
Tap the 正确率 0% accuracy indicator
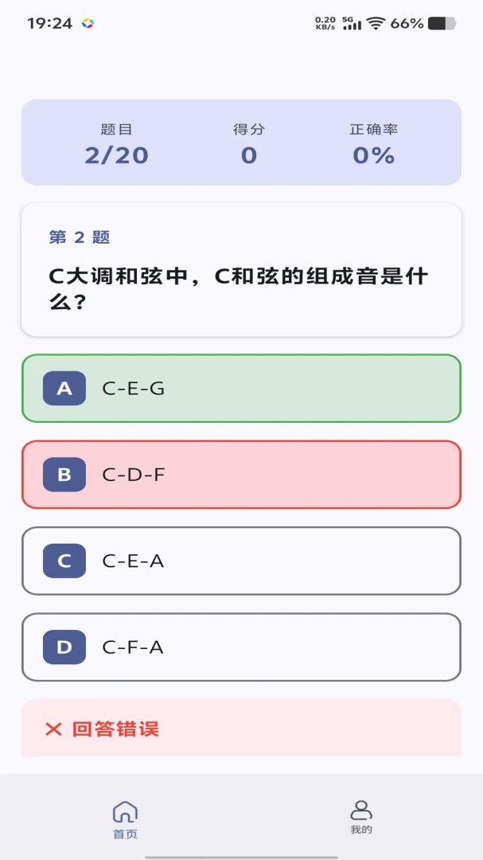click(374, 145)
